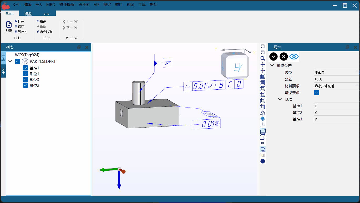360x203 pixels.
Task: Uncheck the 形位3 checkbox
Action: [26, 79]
